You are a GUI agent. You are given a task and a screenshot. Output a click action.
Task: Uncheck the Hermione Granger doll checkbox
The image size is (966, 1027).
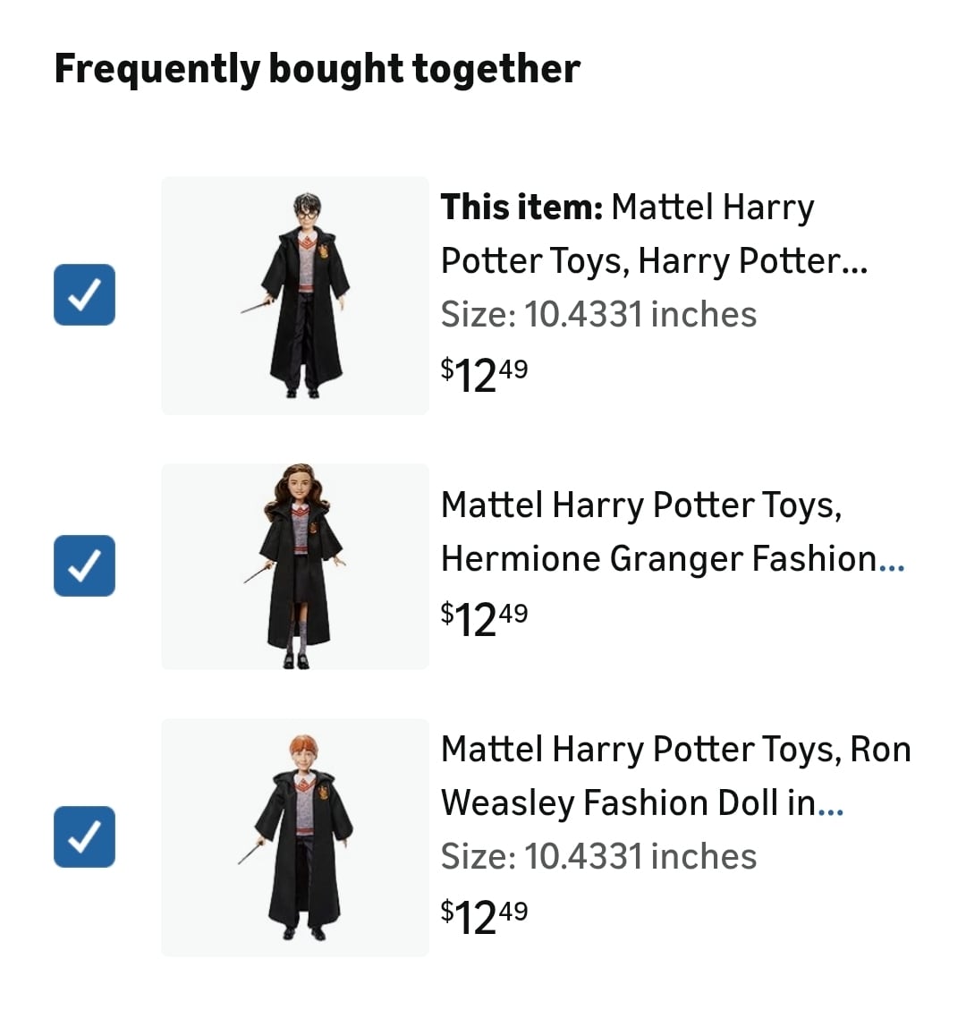pyautogui.click(x=84, y=565)
